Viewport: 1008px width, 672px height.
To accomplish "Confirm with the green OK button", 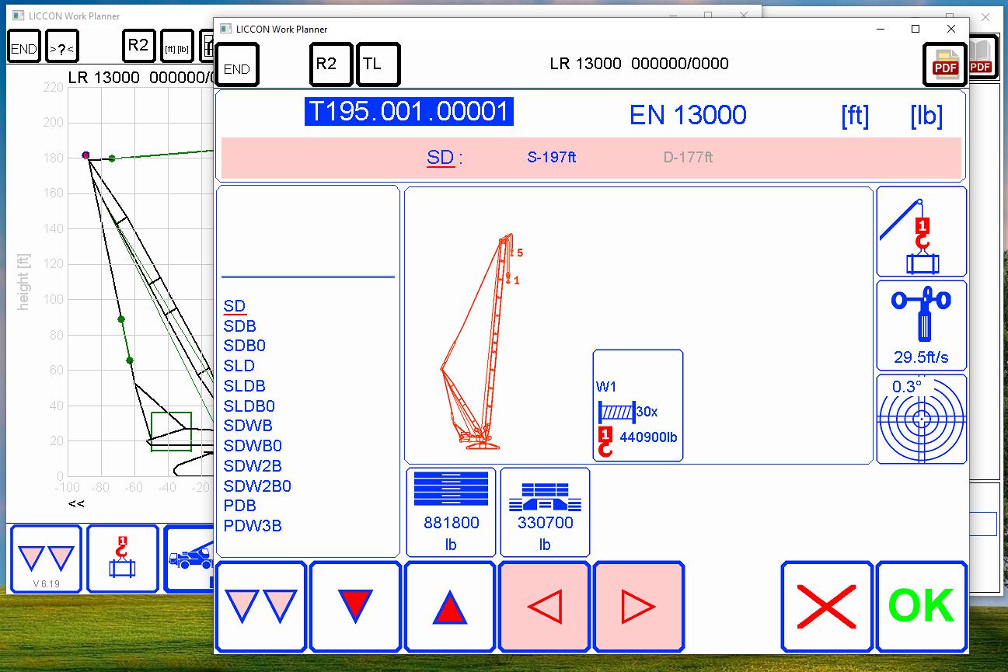I will coord(922,606).
